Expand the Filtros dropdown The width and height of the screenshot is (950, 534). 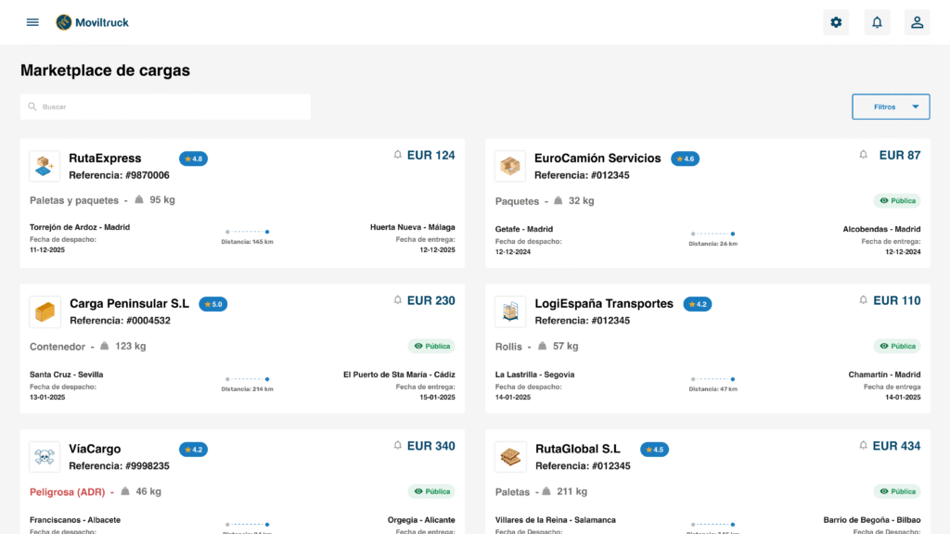click(x=891, y=107)
